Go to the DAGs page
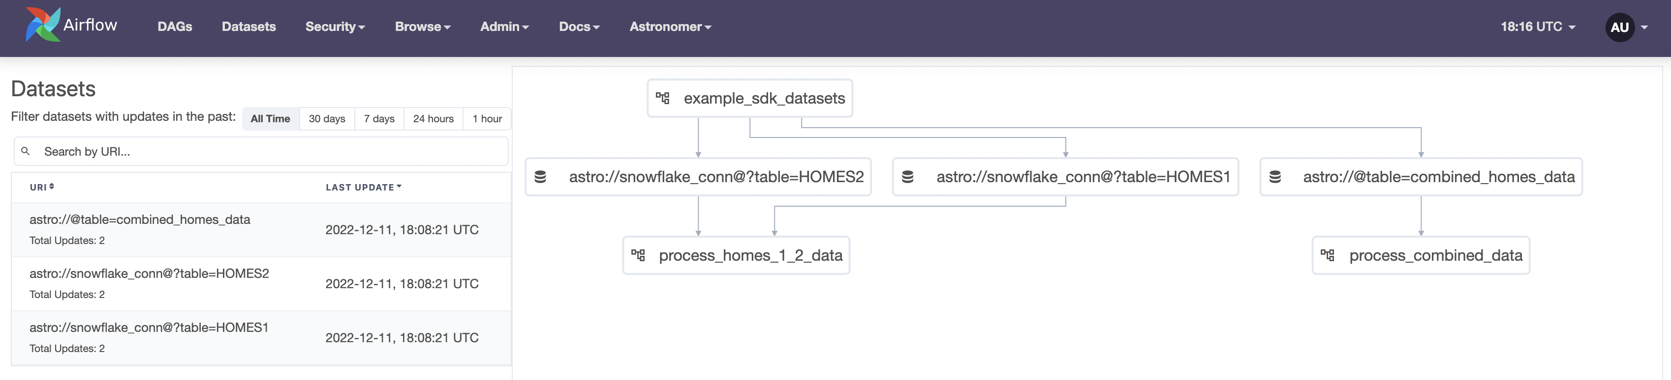1671x380 pixels. pos(175,27)
